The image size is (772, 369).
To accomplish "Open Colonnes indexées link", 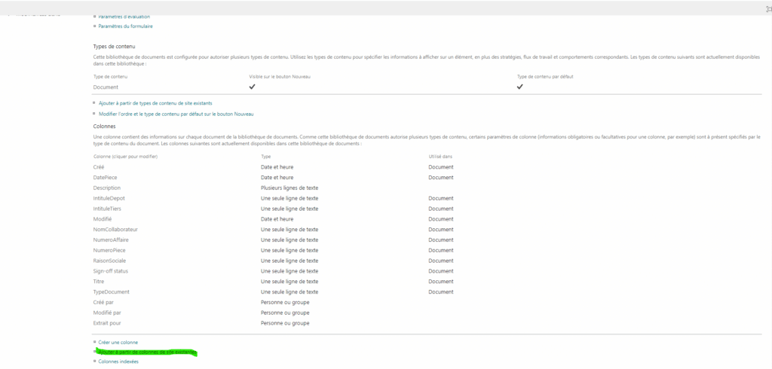I will coord(118,361).
